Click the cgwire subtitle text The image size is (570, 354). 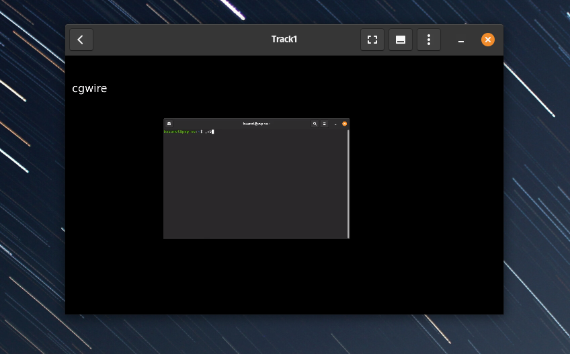click(x=89, y=88)
